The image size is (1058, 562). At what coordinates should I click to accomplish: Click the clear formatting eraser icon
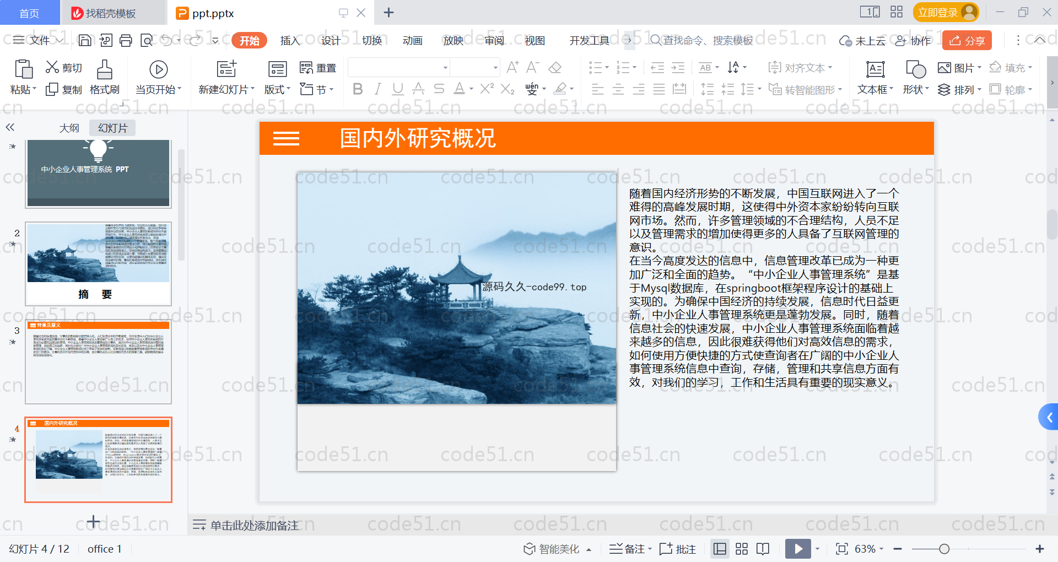tap(555, 68)
